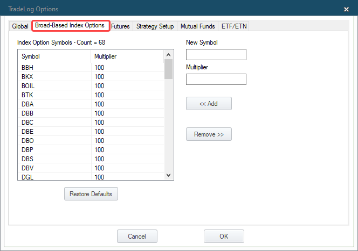Click the Remove >> button
Screen dimensions: 358x251
pyautogui.click(x=209, y=134)
